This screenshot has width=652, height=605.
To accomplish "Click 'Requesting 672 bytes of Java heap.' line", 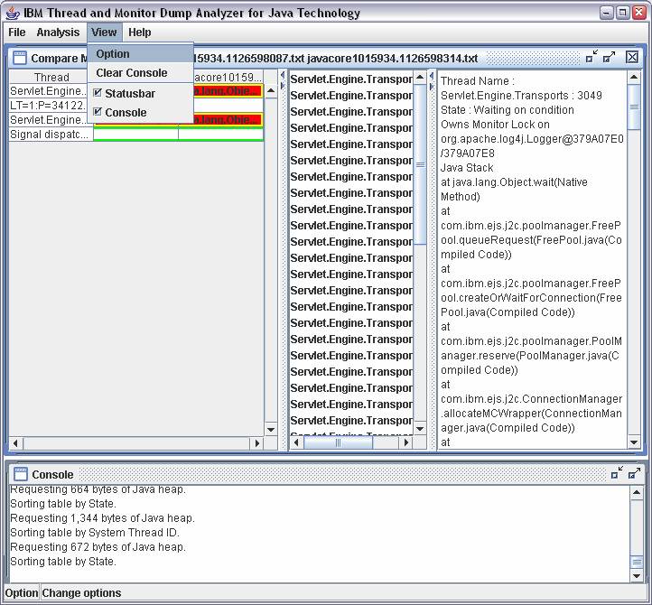I will (98, 547).
